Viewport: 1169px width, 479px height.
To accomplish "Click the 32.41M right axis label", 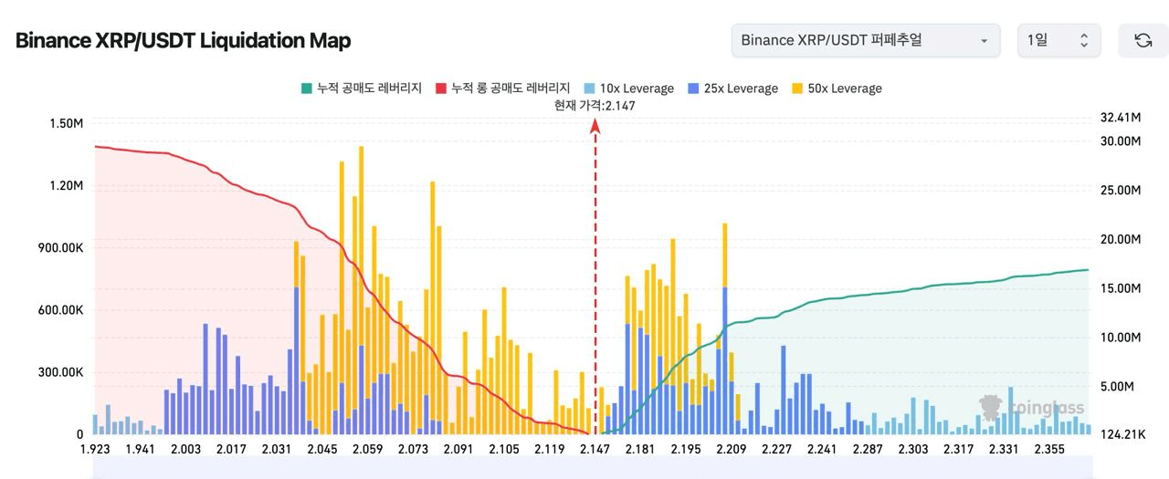I will coord(1122,118).
